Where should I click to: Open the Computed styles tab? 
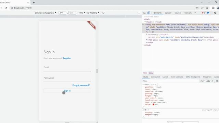(155, 77)
